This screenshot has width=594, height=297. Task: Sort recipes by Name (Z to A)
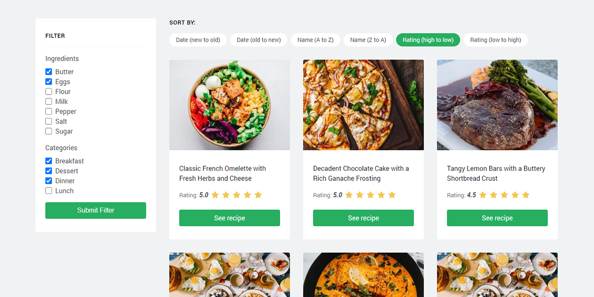368,40
